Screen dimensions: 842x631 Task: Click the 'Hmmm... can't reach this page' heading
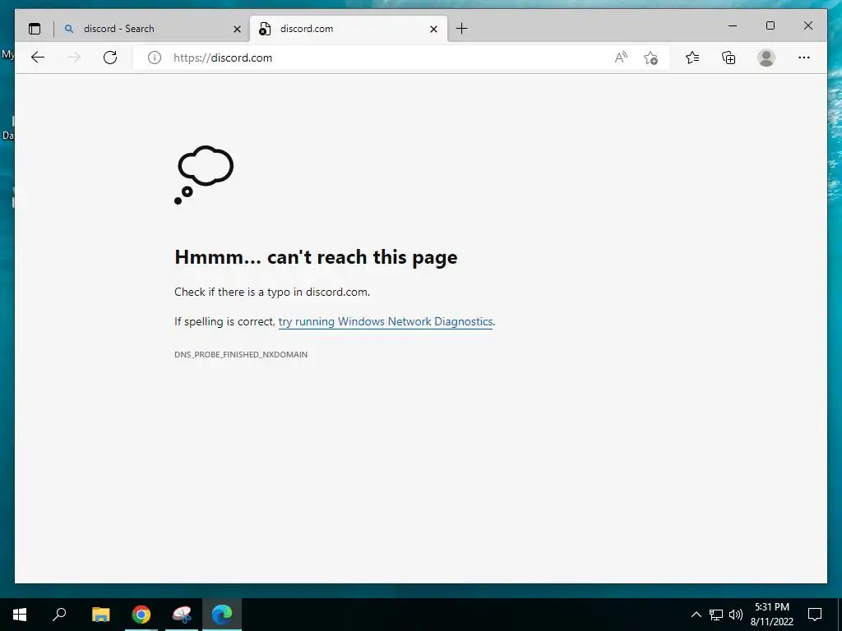click(316, 257)
